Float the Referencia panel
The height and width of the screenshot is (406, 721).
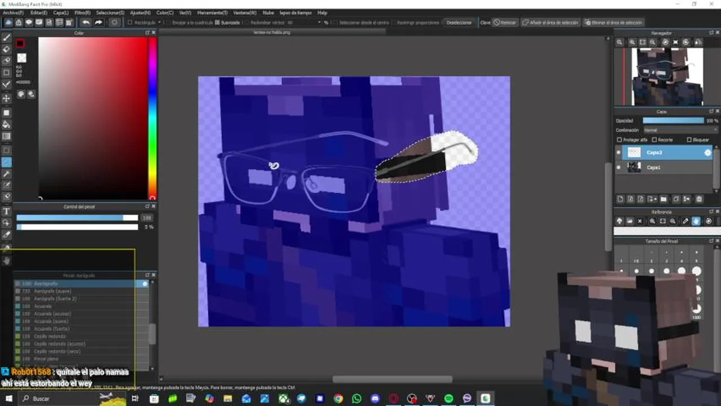coord(711,212)
